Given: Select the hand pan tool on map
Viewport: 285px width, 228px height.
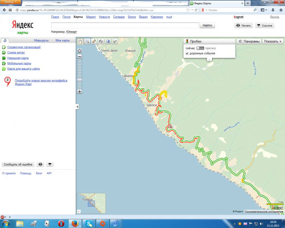Looking at the screenshot, I should tap(80, 41).
